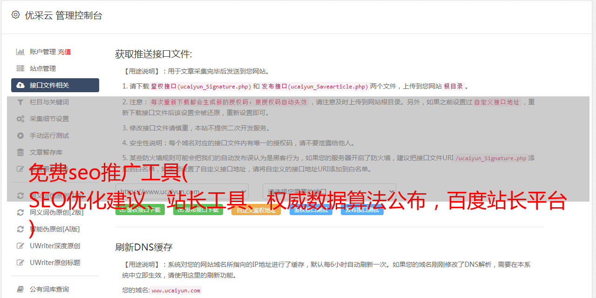The image size is (596, 298).
Task: Click the server icon for 站点管理
Action: (20, 68)
